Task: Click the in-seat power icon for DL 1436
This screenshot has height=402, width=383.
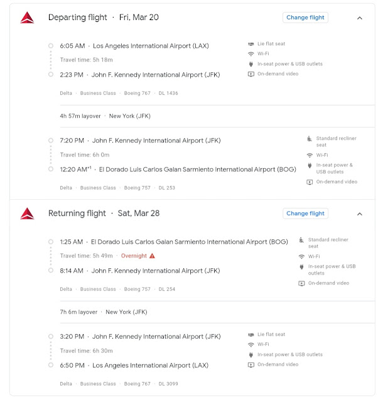Action: pos(251,64)
